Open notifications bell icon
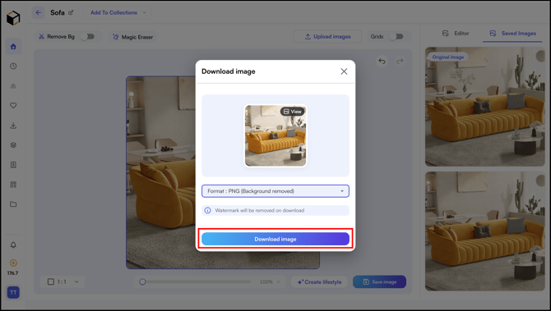551x311 pixels. point(13,245)
